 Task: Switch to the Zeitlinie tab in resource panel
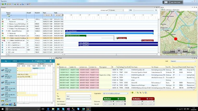15,61
